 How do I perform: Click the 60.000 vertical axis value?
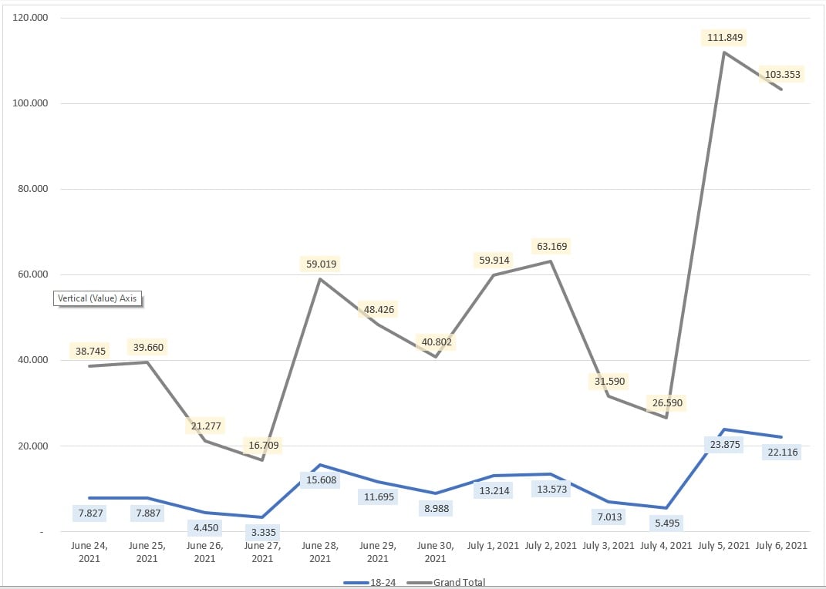click(x=32, y=274)
